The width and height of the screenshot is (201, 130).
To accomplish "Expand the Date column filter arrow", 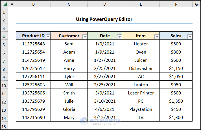I will (x=119, y=37).
